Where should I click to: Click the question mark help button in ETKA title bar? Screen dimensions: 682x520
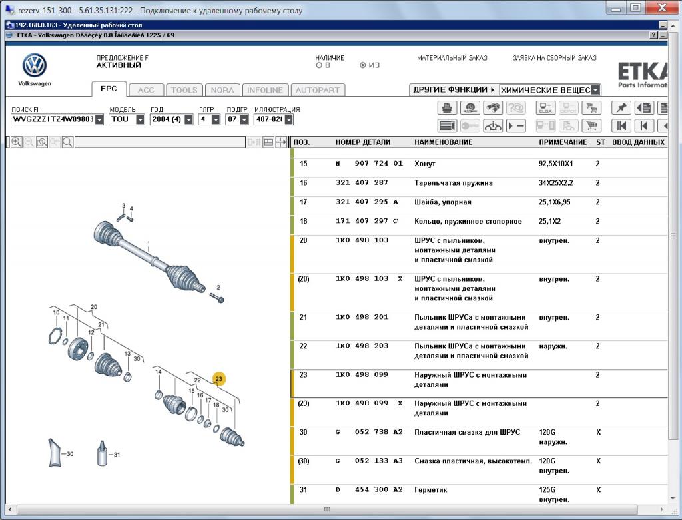click(x=654, y=35)
